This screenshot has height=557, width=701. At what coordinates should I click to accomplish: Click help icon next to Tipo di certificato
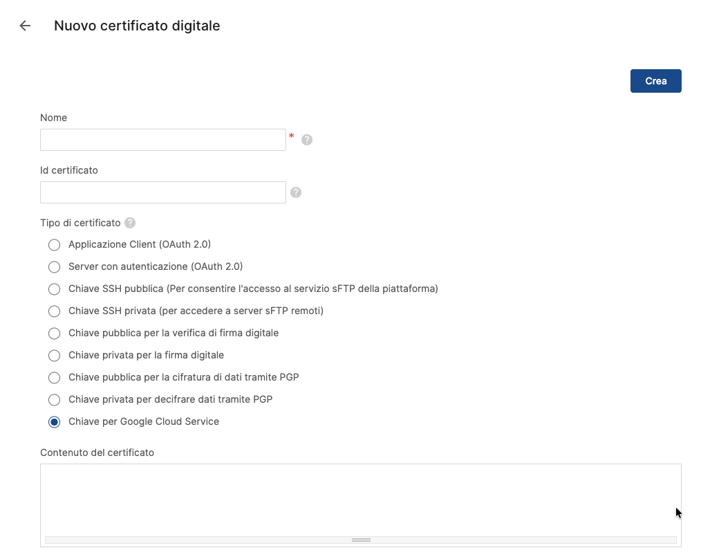click(130, 223)
